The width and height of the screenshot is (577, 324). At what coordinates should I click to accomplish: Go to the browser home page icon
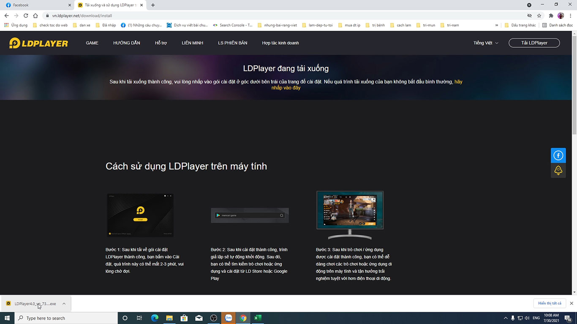point(35,16)
